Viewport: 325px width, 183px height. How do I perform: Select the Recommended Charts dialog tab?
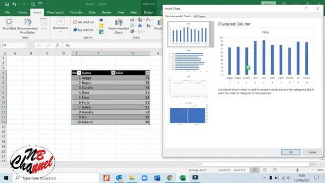tap(178, 16)
